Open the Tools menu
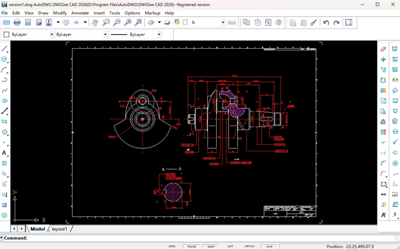 pos(115,13)
